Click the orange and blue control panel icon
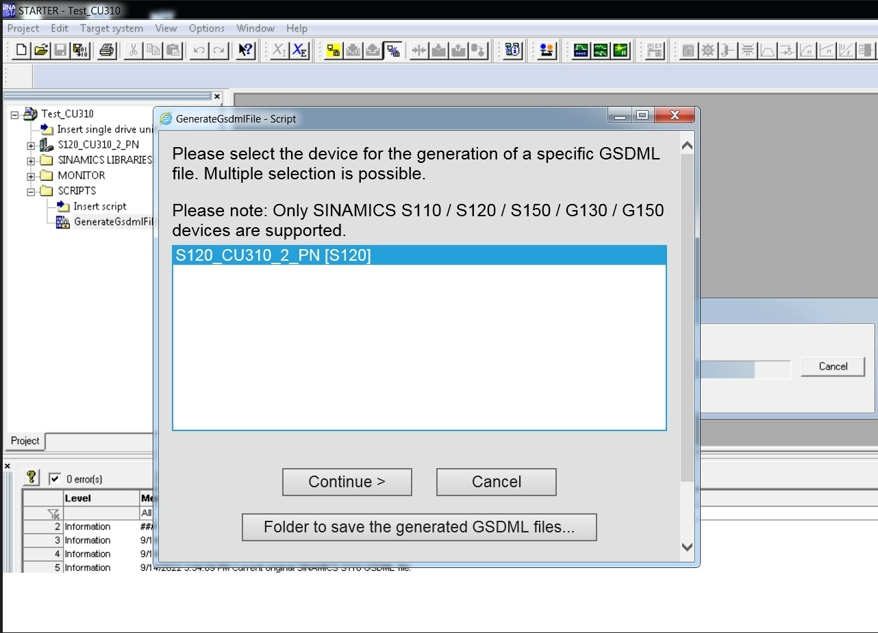Screen dimensions: 878x633 [547, 50]
